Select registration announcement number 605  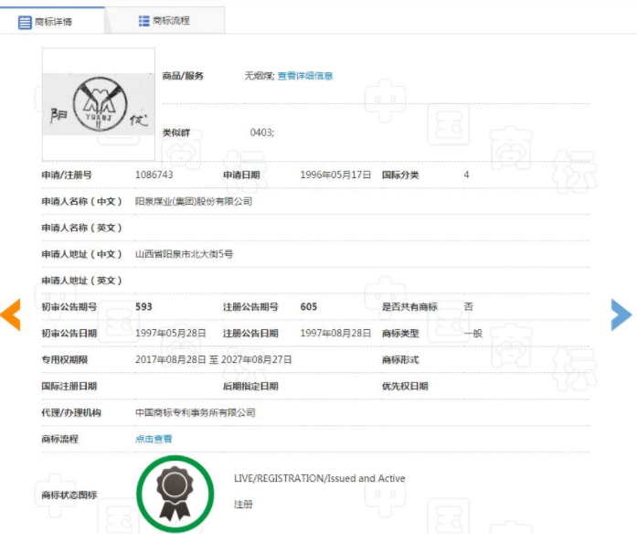309,307
